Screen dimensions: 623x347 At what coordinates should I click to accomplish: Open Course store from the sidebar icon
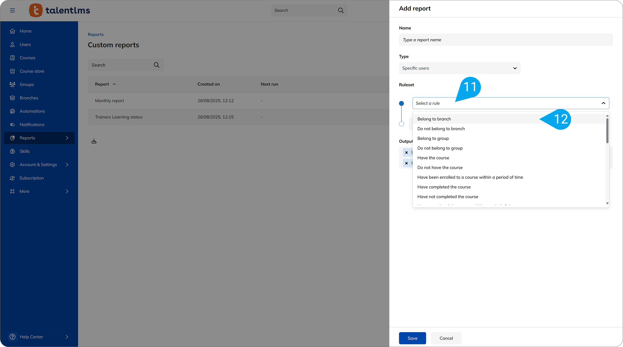(x=12, y=71)
